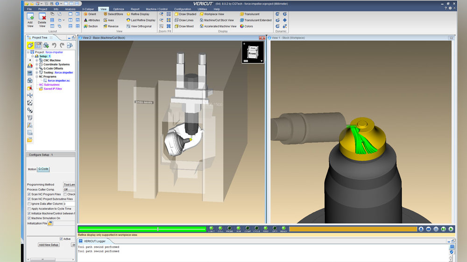Click the Ignore Data after Column value field

point(69,204)
